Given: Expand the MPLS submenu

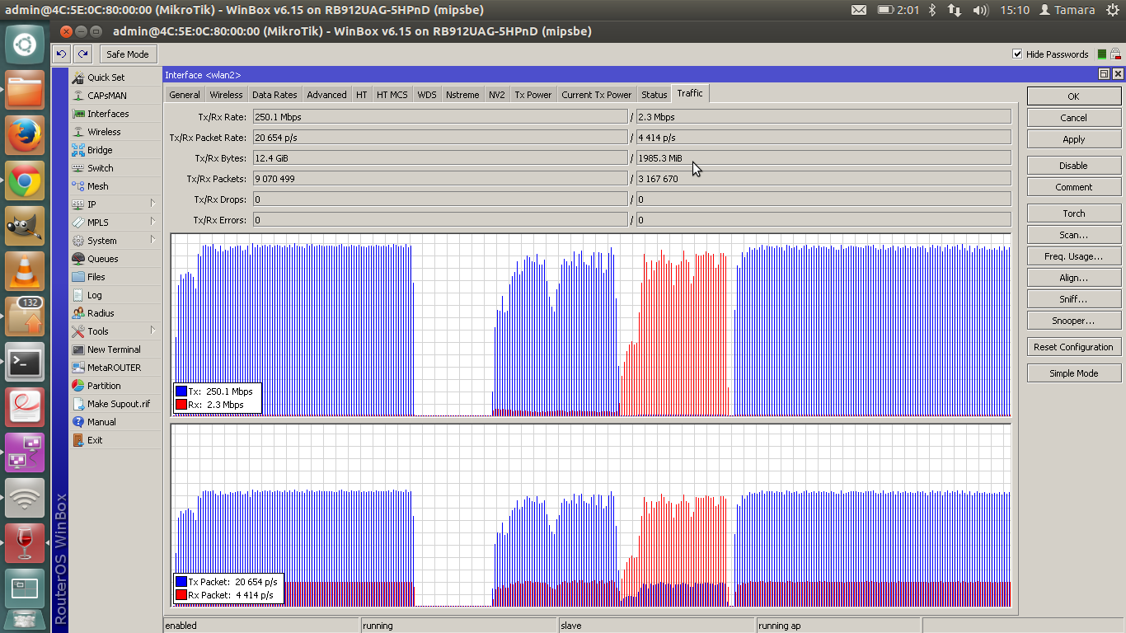Looking at the screenshot, I should pos(115,223).
